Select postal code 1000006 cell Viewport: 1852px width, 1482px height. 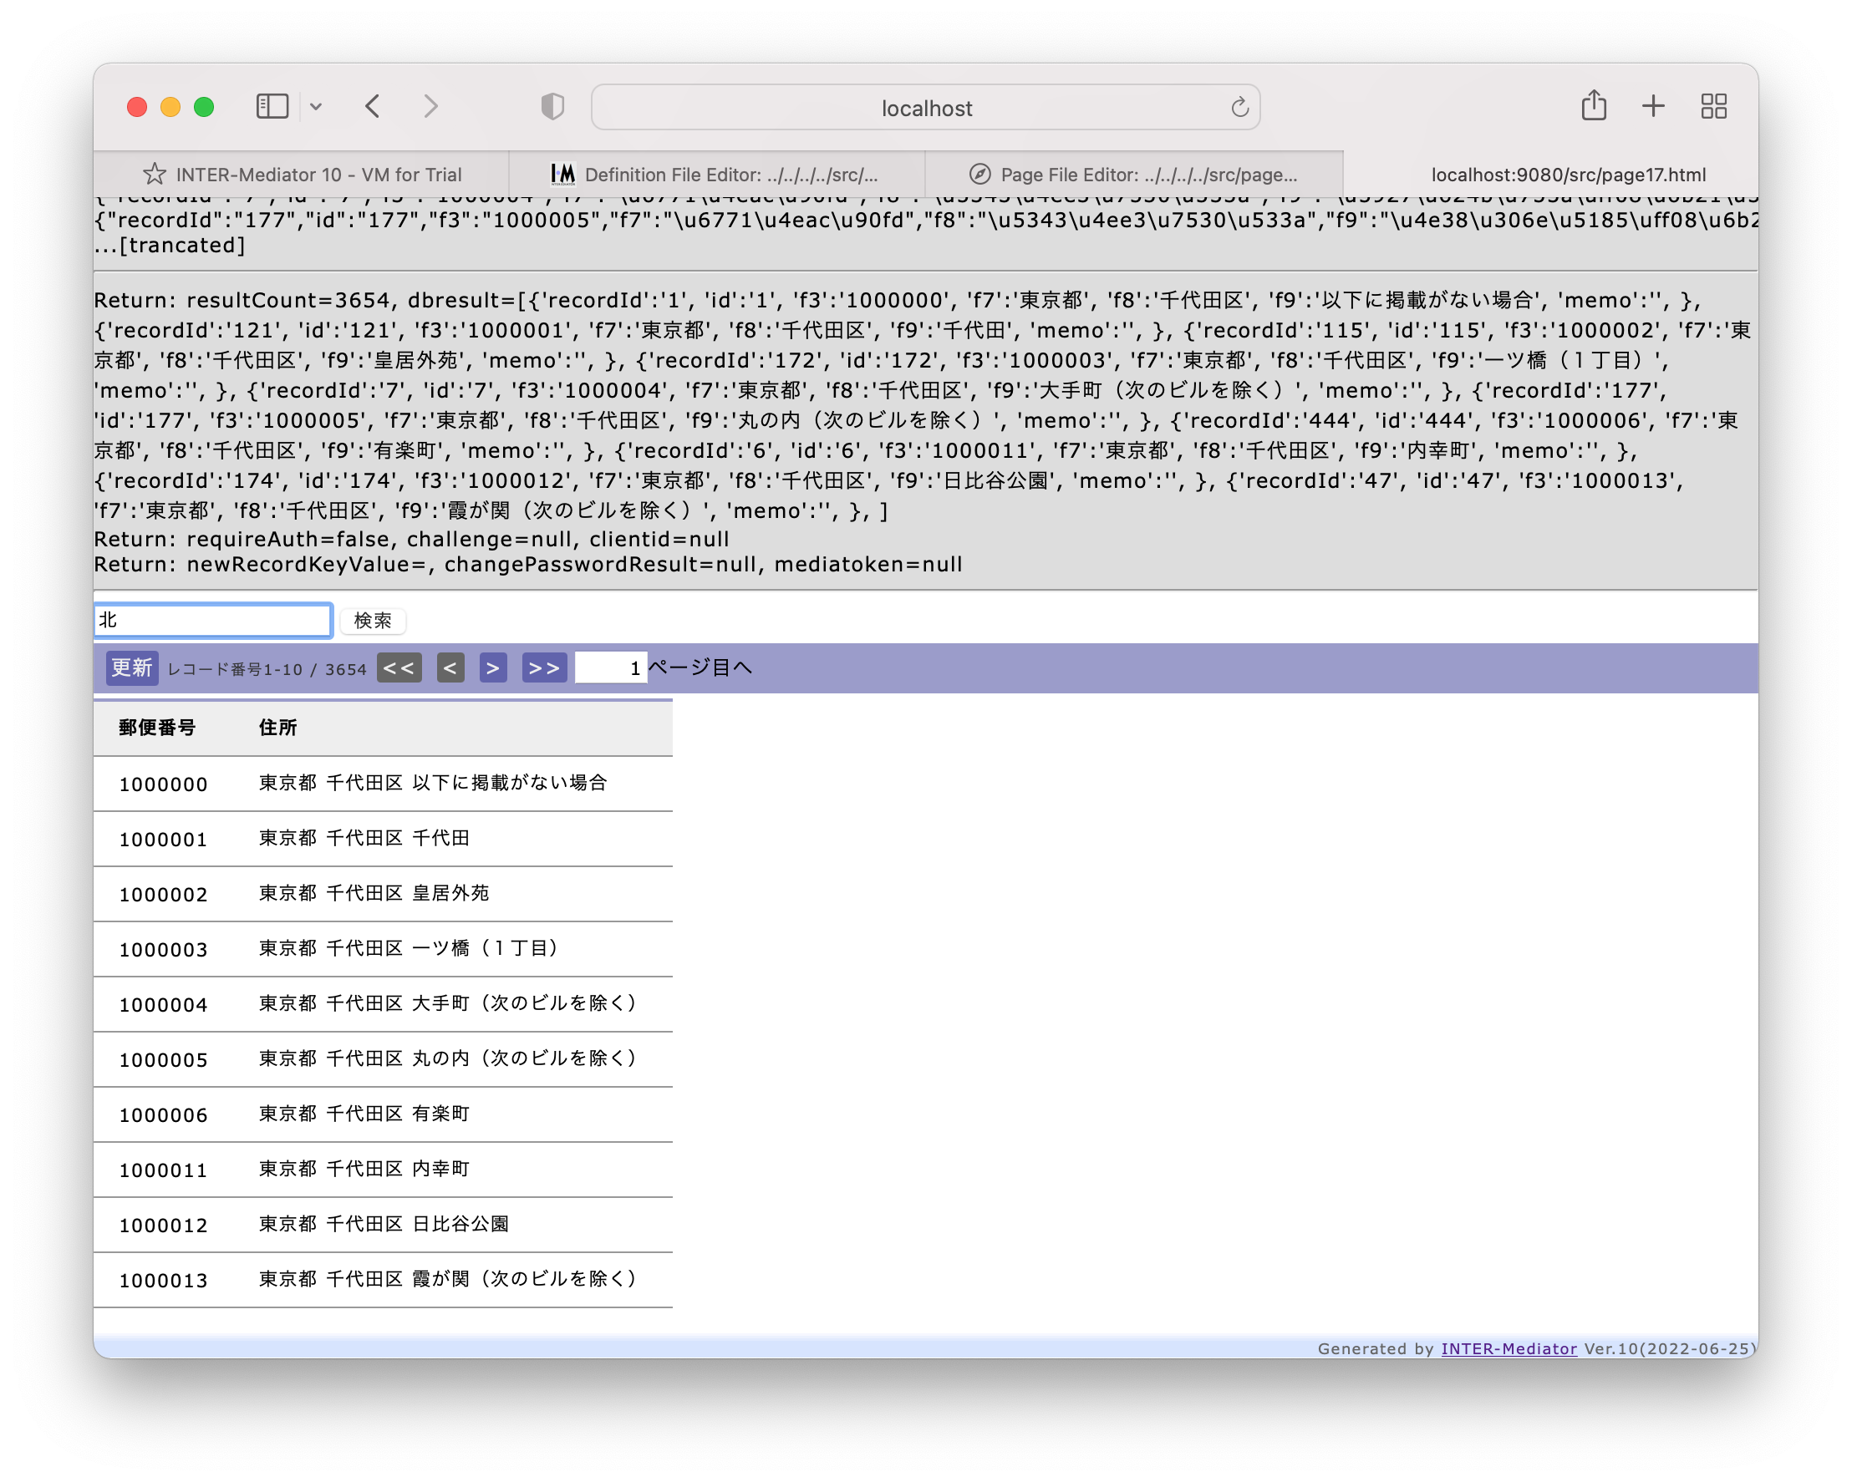pyautogui.click(x=163, y=1114)
